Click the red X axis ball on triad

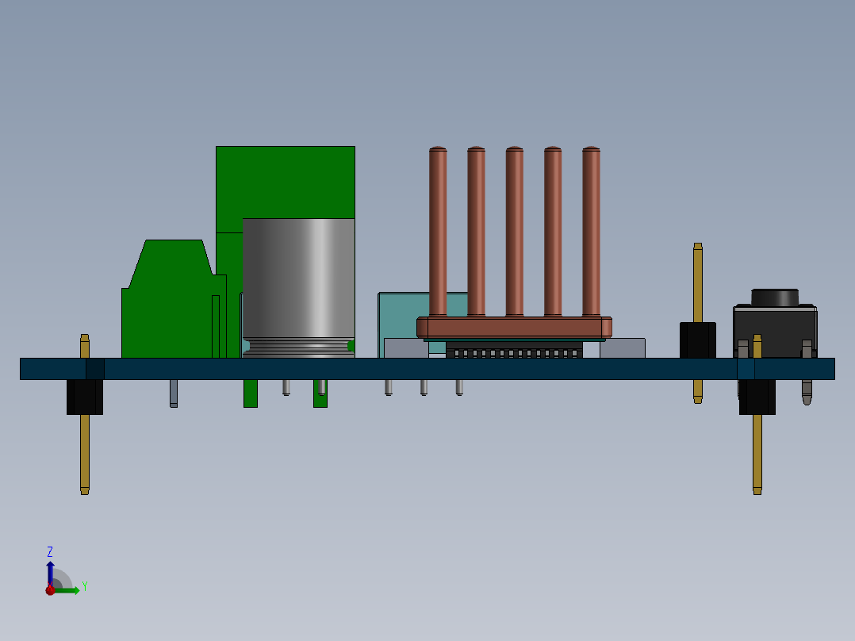[50, 589]
